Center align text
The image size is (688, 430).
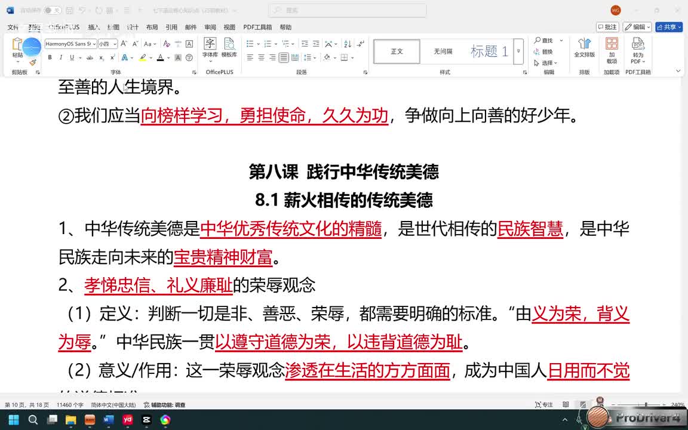262,57
